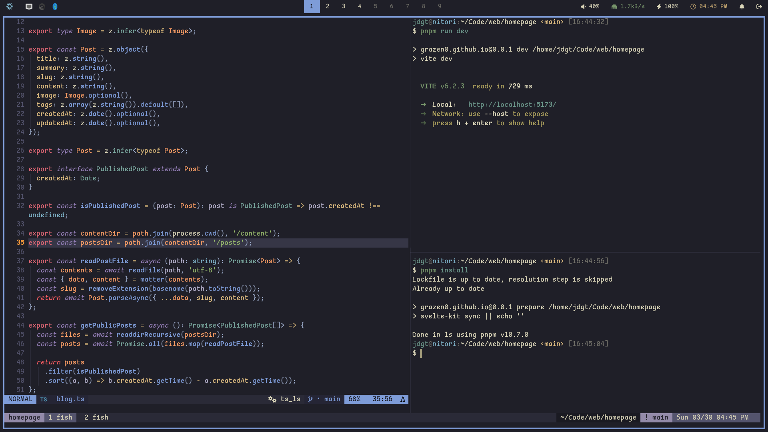Switch to workspace 3
Image resolution: width=768 pixels, height=432 pixels.
[344, 6]
